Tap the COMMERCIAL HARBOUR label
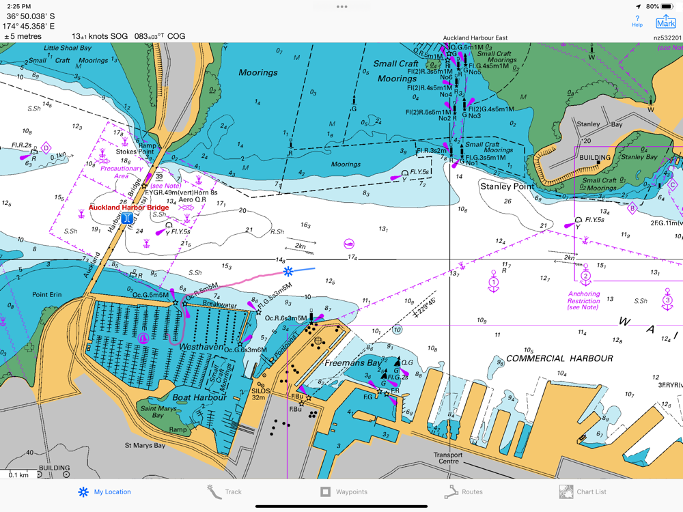Screen dimensions: 683x512 [560, 358]
